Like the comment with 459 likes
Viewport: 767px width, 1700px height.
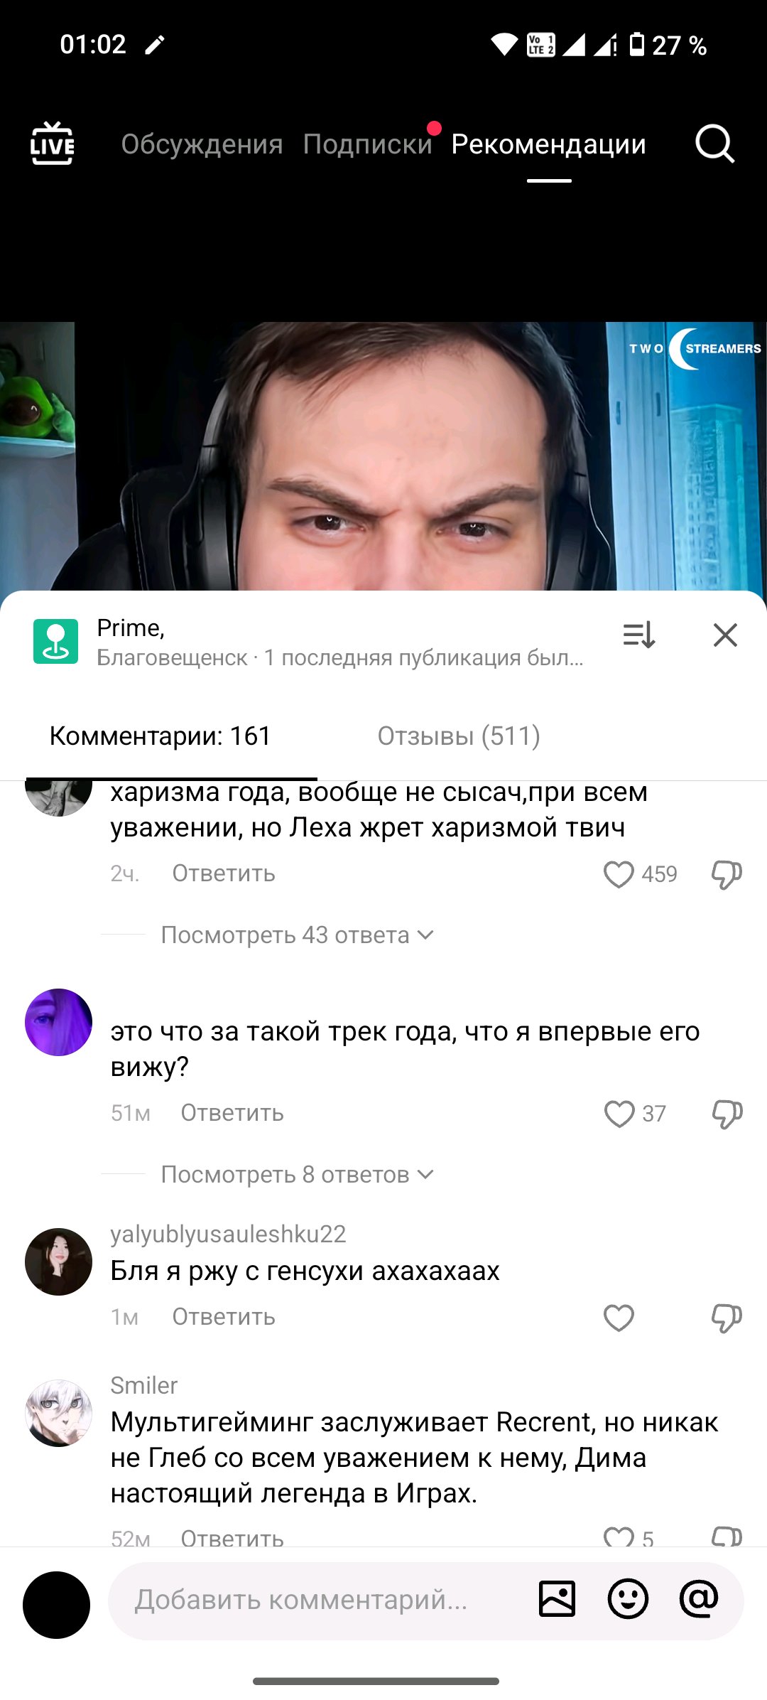click(x=619, y=874)
